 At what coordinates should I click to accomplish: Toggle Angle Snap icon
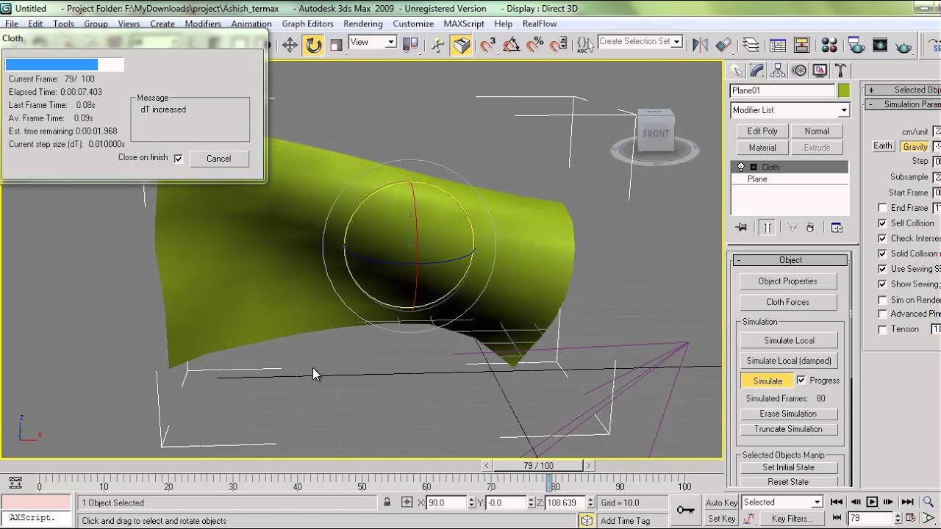click(511, 46)
